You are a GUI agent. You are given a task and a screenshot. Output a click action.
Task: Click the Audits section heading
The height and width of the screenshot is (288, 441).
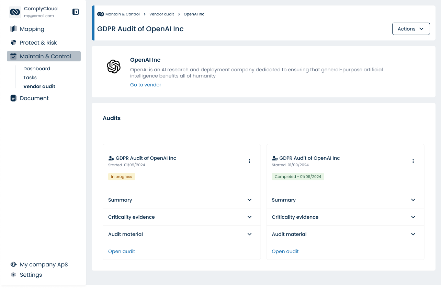click(x=112, y=118)
